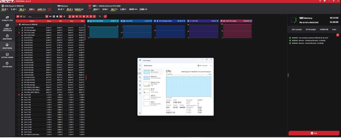Screen dimensions: 341x138
Task: Select GPU number 1 in the top bar selector
Action: click(90, 6)
